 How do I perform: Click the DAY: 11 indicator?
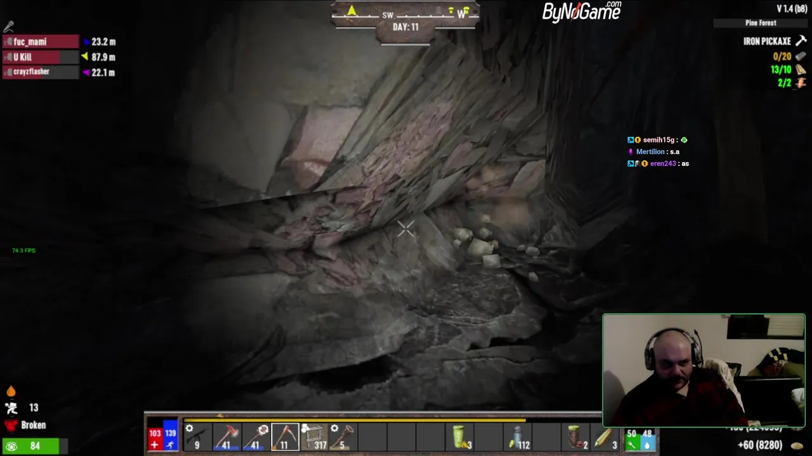(405, 27)
